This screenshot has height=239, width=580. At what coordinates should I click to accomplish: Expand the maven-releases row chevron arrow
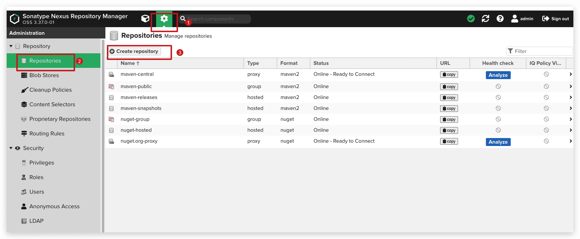coord(570,97)
